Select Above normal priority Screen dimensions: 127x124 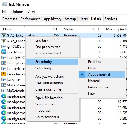point(102,75)
